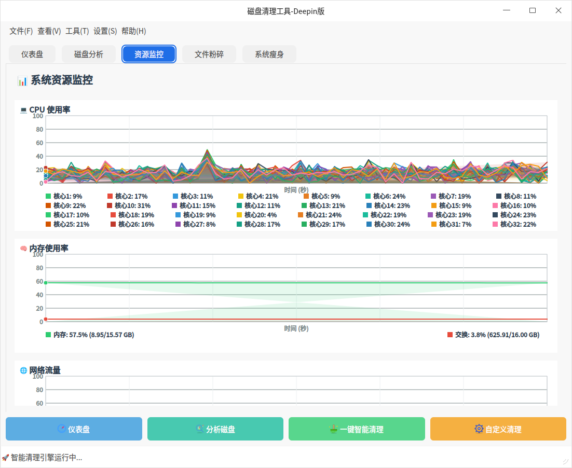Image resolution: width=572 pixels, height=468 pixels.
Task: Switch to the 文件粉碎 tab
Action: tap(209, 54)
